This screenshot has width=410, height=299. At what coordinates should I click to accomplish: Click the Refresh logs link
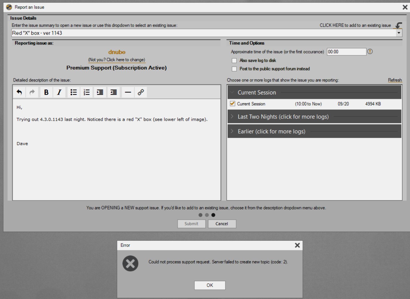point(395,80)
